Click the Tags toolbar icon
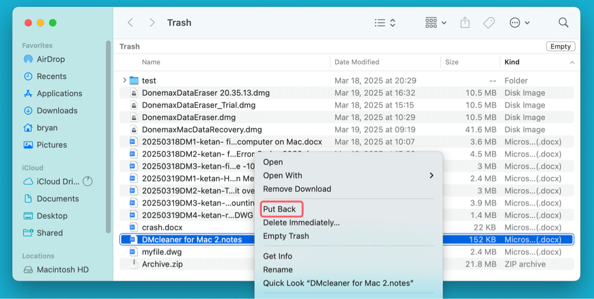Image resolution: width=594 pixels, height=299 pixels. coord(489,23)
